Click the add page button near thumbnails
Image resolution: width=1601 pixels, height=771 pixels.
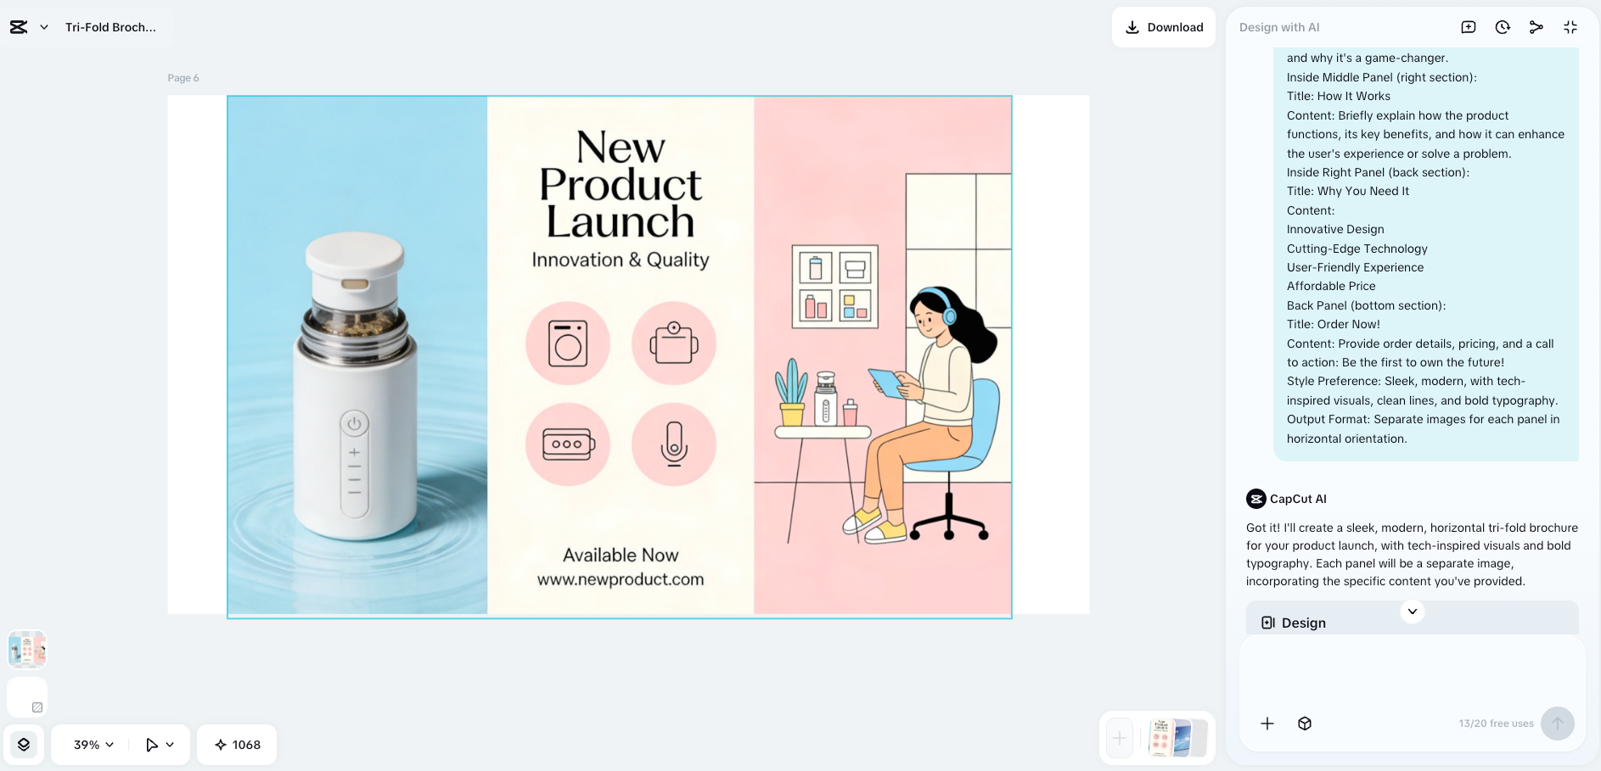pyautogui.click(x=1119, y=737)
